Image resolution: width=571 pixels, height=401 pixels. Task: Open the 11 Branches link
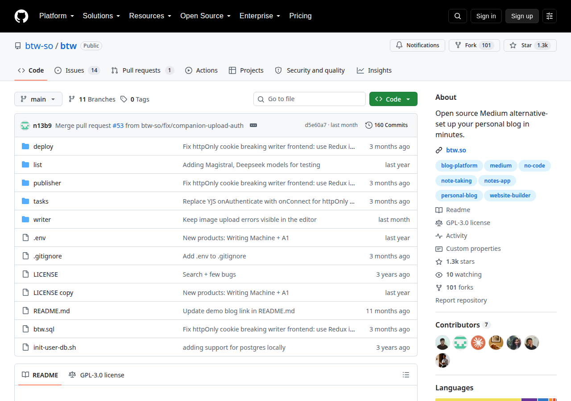click(x=92, y=99)
